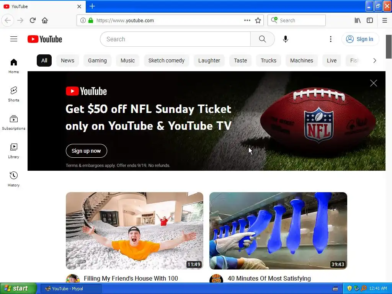
Task: Select the Taste category chip
Action: click(x=240, y=60)
